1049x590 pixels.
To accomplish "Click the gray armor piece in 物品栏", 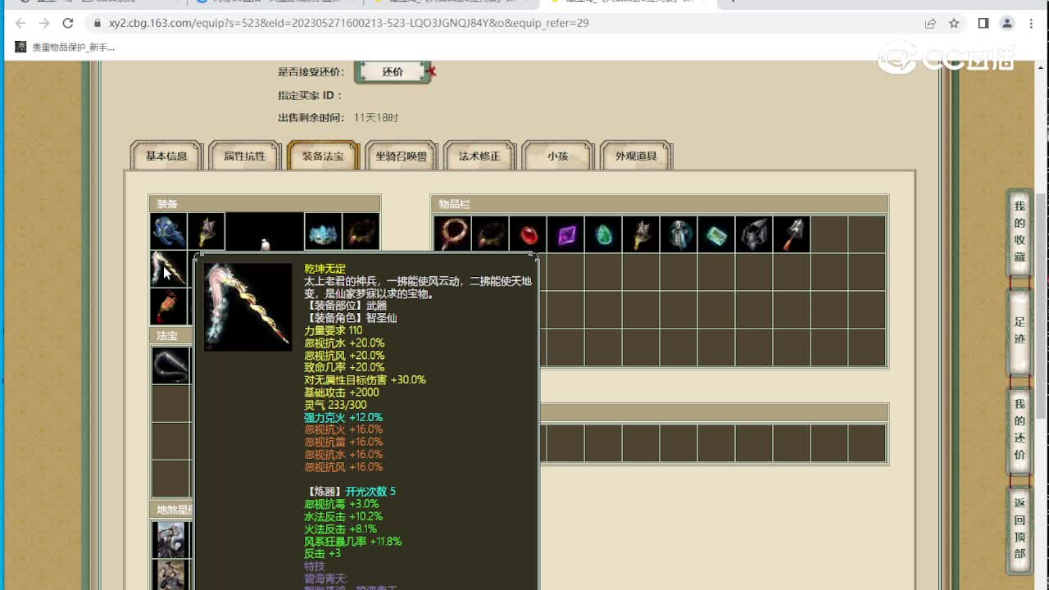I will (754, 234).
